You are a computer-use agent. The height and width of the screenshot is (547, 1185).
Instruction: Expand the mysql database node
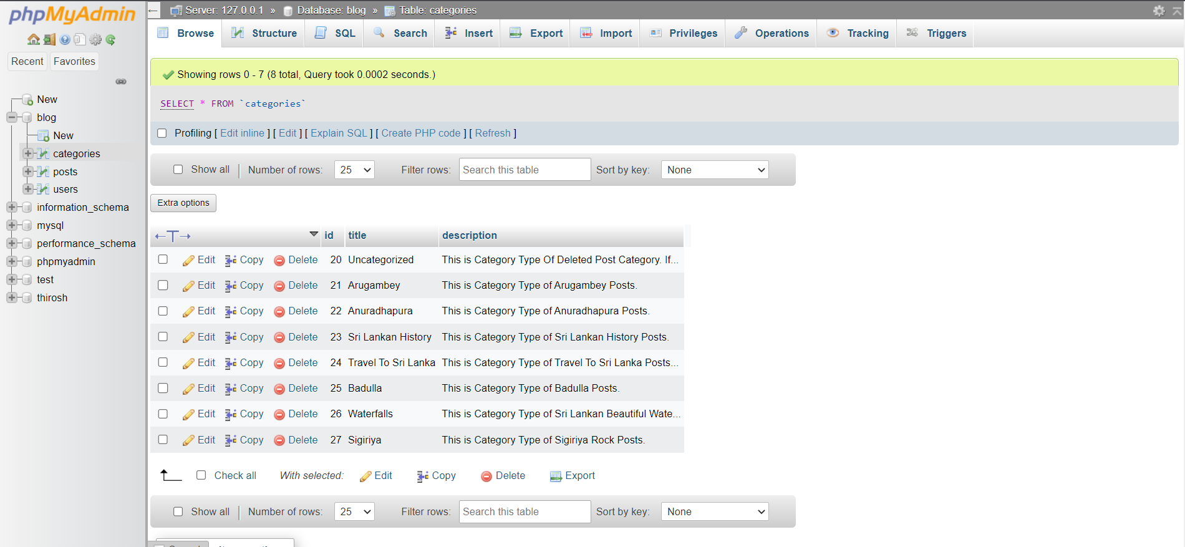tap(12, 225)
